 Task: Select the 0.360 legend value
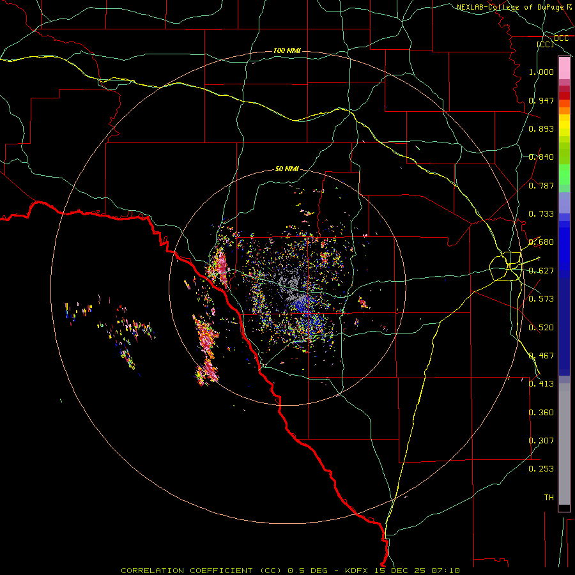click(x=541, y=413)
